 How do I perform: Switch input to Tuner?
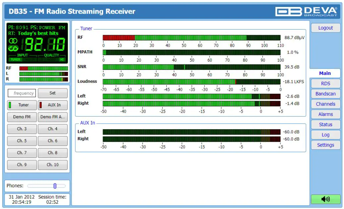[22, 105]
